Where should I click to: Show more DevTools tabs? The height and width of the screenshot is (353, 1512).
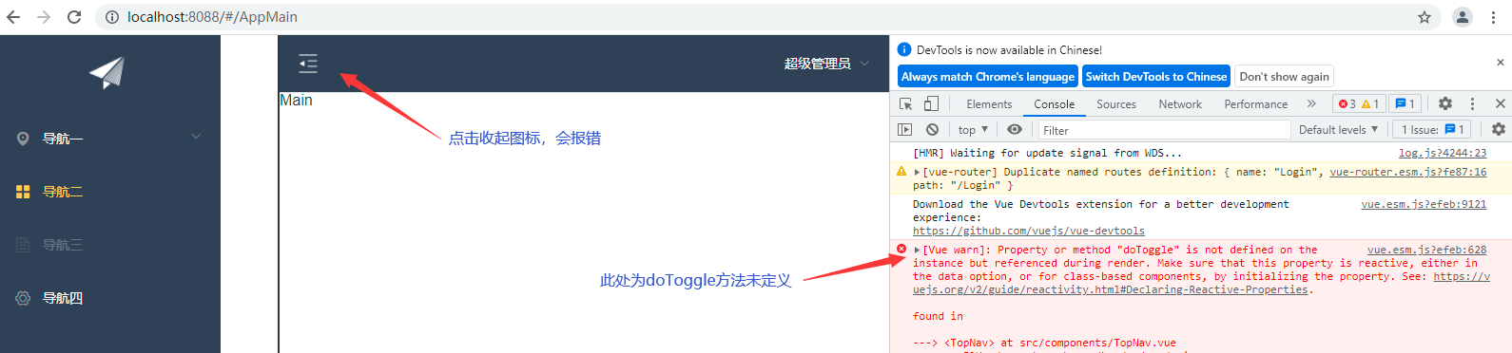click(x=1311, y=103)
